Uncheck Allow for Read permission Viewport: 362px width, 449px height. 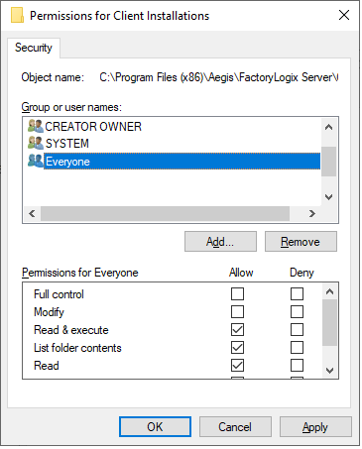click(x=237, y=365)
